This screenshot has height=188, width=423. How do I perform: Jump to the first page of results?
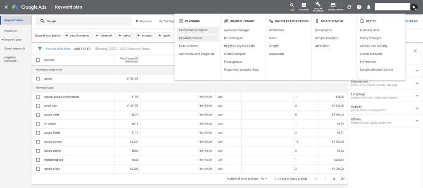point(316,179)
